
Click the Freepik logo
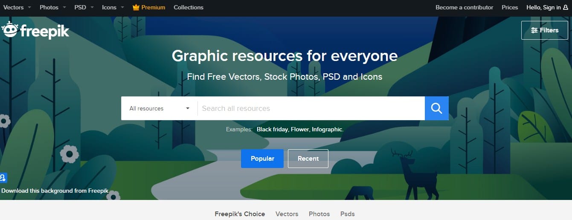tap(35, 30)
